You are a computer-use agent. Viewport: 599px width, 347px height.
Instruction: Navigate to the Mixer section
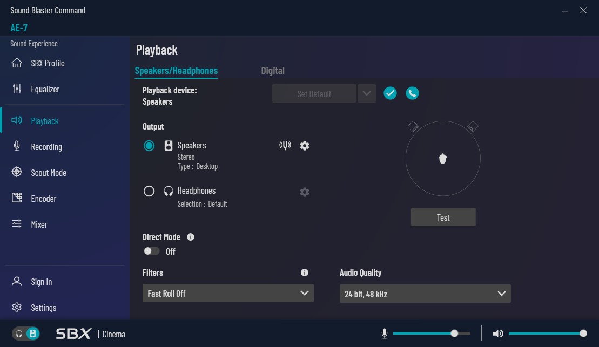(x=39, y=224)
